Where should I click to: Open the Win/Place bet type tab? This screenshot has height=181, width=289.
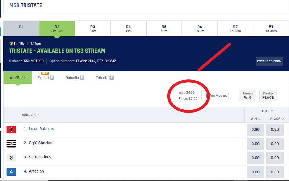[x=18, y=78]
